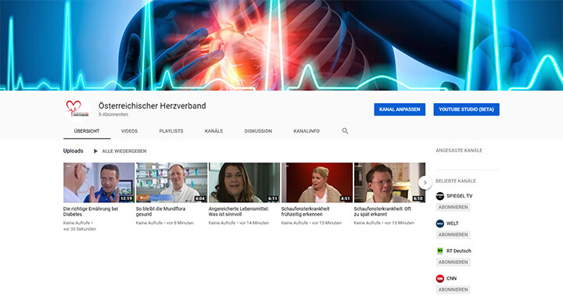The image size is (563, 296).
Task: Click the play icon beside Alle Wiedergeben
Action: pyautogui.click(x=95, y=151)
